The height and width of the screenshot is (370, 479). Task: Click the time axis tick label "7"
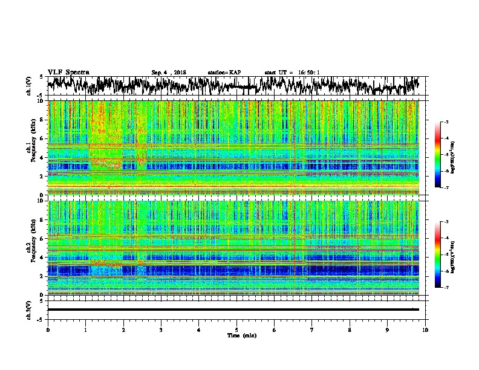click(x=312, y=329)
